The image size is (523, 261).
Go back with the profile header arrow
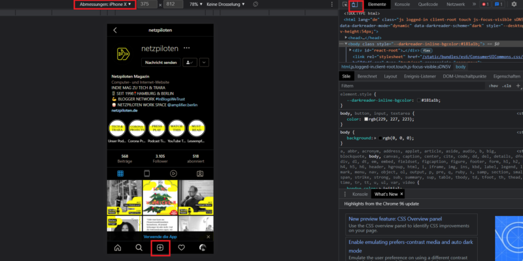(115, 30)
